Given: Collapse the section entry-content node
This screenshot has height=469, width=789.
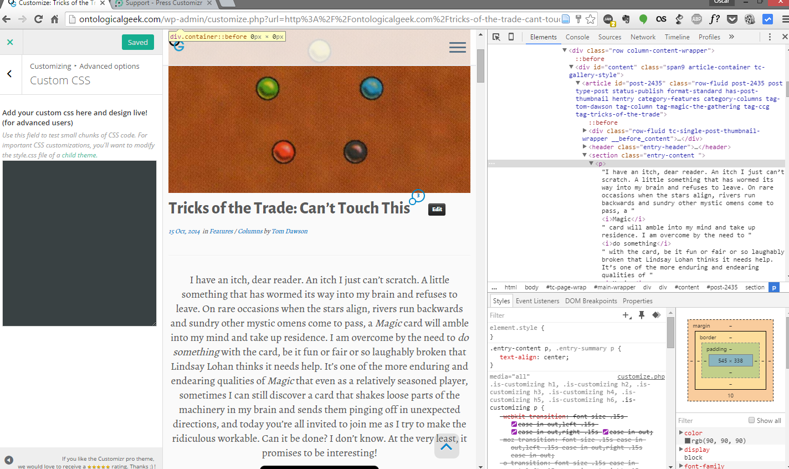Looking at the screenshot, I should point(585,155).
